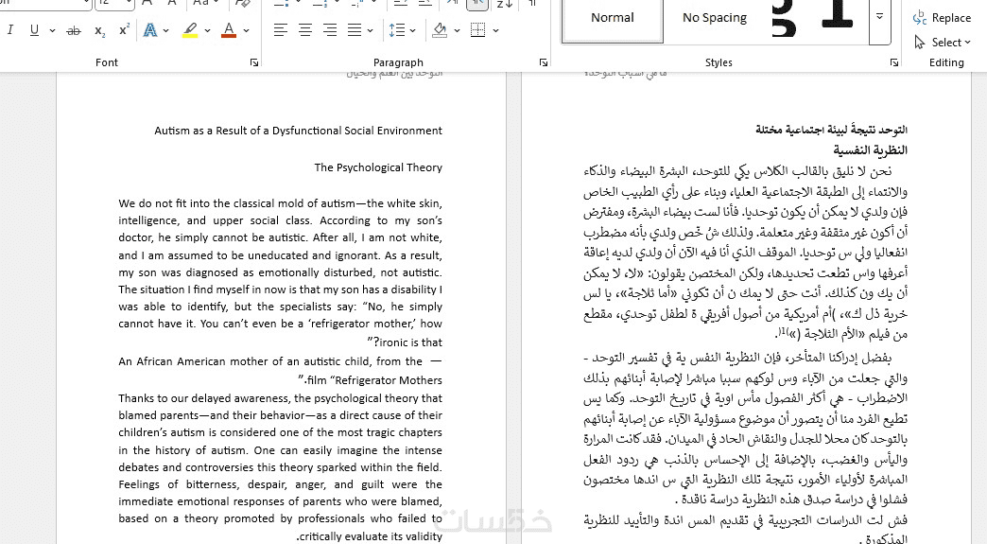Click Replace in the Editing group
Image resolution: width=987 pixels, height=544 pixels.
click(x=943, y=18)
